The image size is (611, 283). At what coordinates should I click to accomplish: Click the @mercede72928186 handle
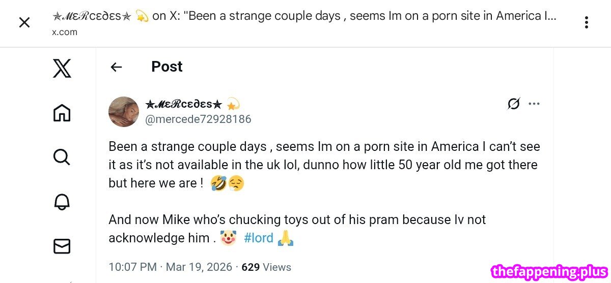point(198,119)
